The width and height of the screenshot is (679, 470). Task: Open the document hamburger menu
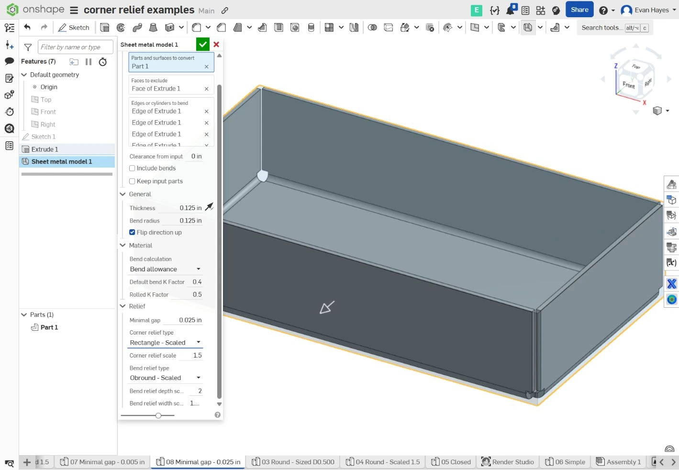click(x=74, y=10)
